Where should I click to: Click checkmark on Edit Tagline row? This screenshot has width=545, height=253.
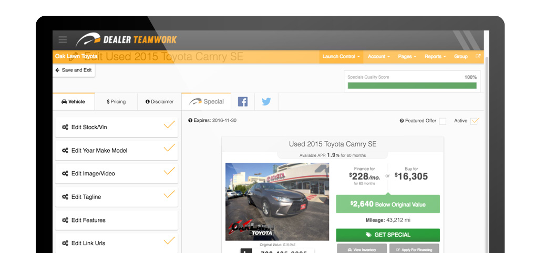click(x=169, y=194)
